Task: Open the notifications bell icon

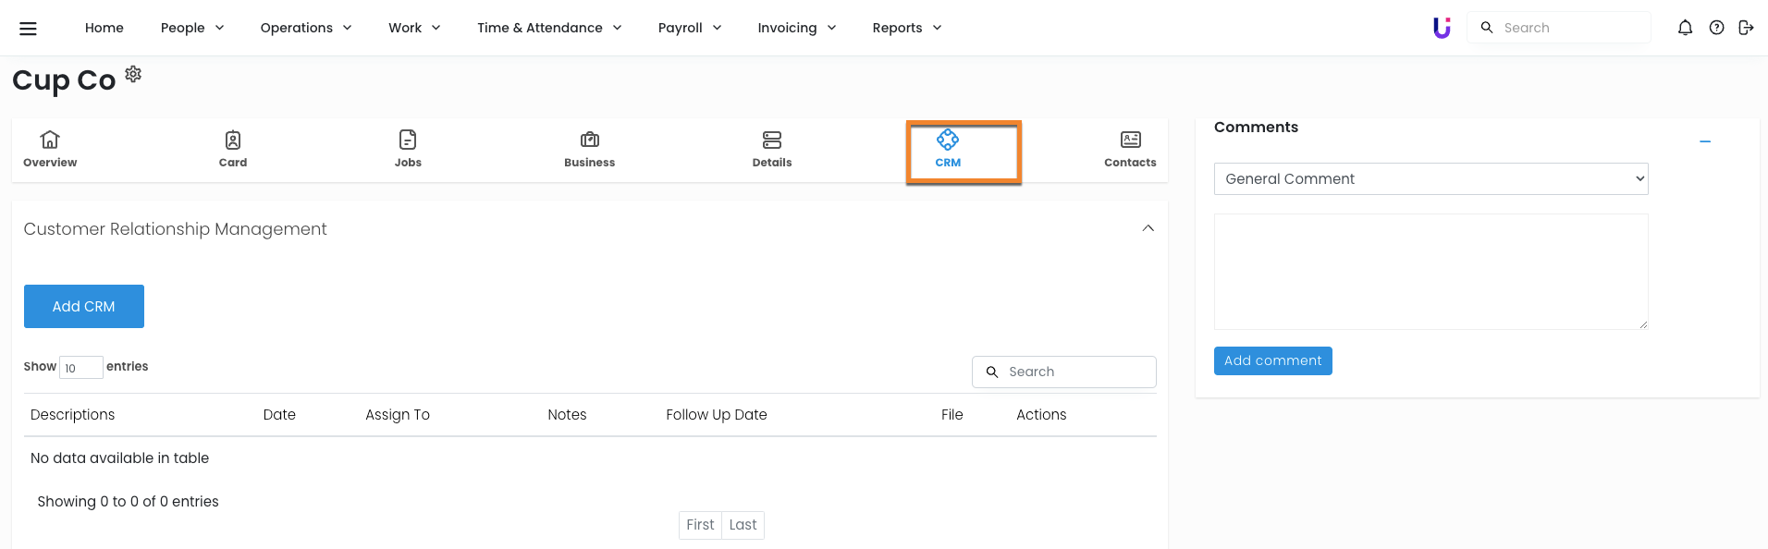Action: (x=1685, y=28)
